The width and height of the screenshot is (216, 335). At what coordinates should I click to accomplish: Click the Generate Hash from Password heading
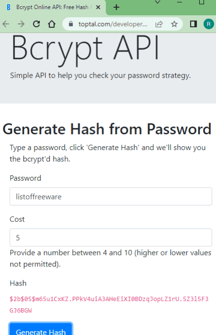click(x=107, y=129)
